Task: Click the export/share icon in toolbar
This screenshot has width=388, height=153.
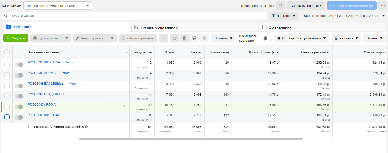Action: pyautogui.click(x=194, y=38)
